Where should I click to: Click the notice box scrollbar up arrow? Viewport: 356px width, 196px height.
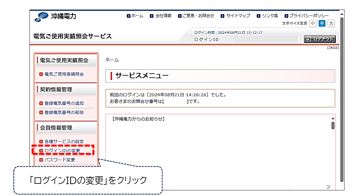[333, 118]
